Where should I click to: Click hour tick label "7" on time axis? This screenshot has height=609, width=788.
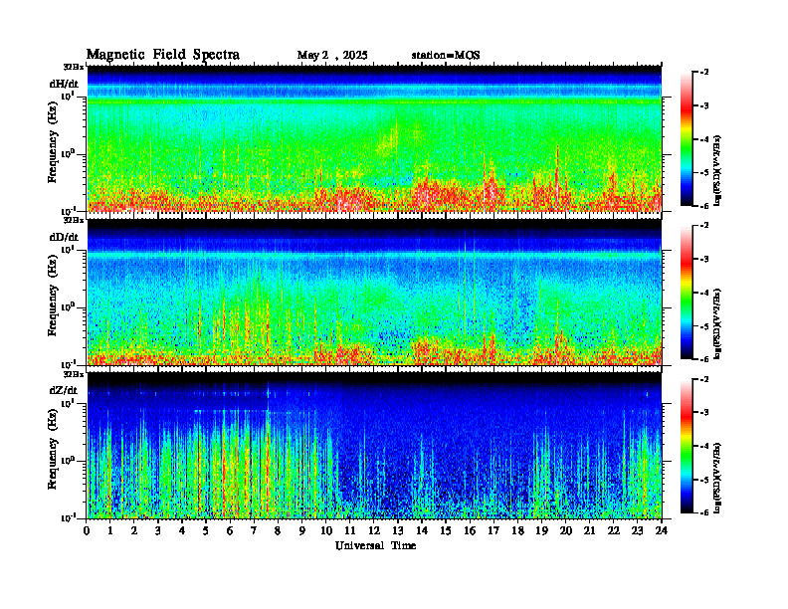[254, 531]
